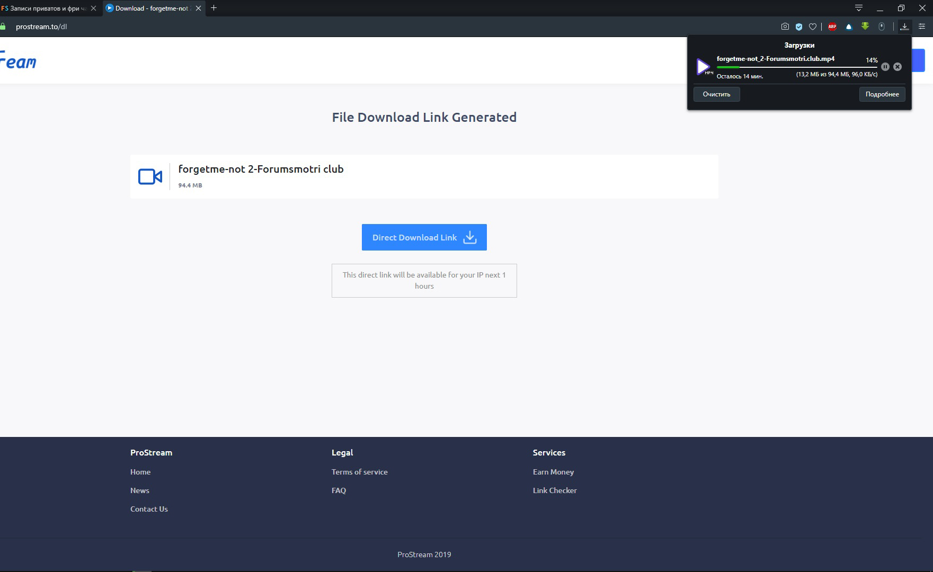Cancel the forgetme-not mp4 download
Viewport: 933px width, 572px height.
[898, 67]
